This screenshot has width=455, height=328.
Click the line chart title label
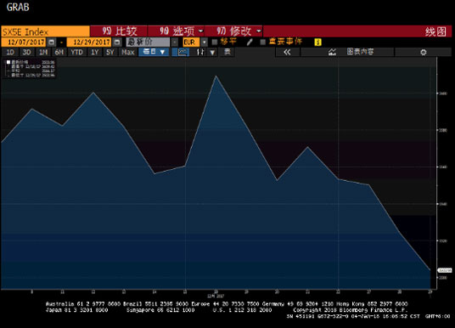[435, 31]
